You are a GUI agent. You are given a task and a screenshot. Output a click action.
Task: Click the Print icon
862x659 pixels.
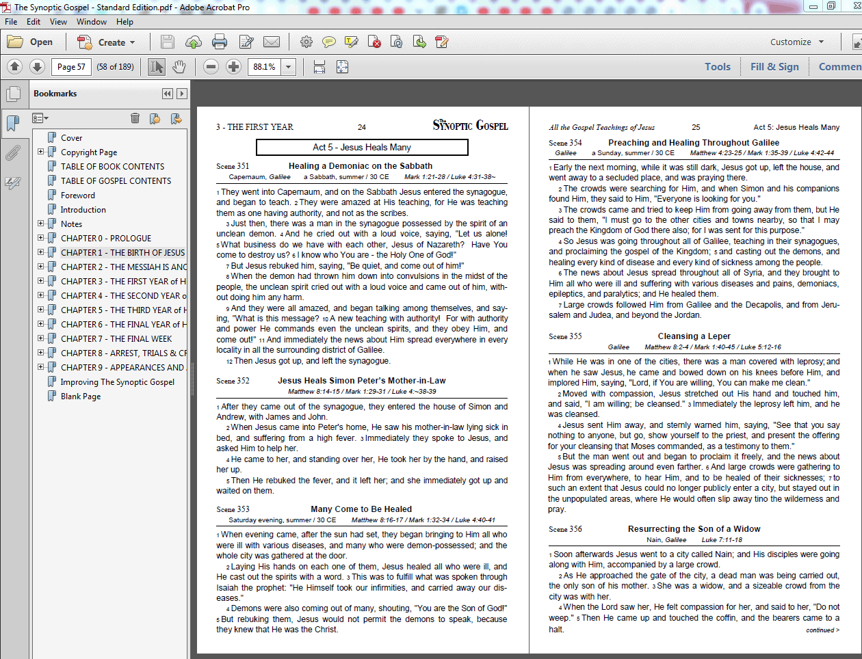coord(220,42)
